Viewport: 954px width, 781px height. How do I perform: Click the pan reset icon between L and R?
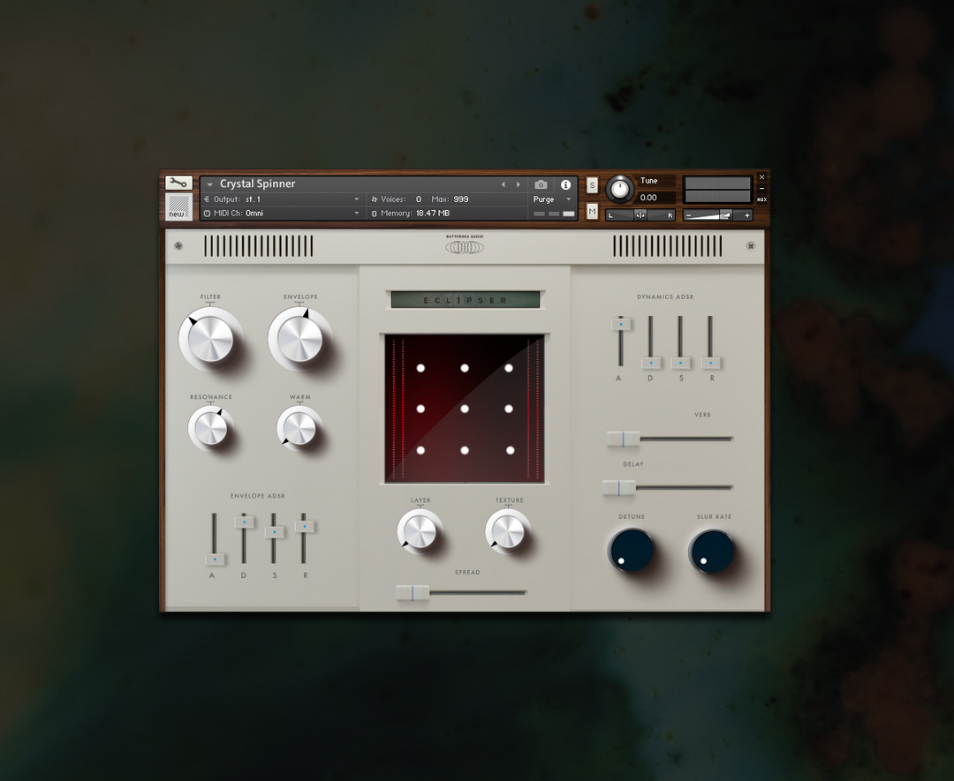tap(640, 214)
